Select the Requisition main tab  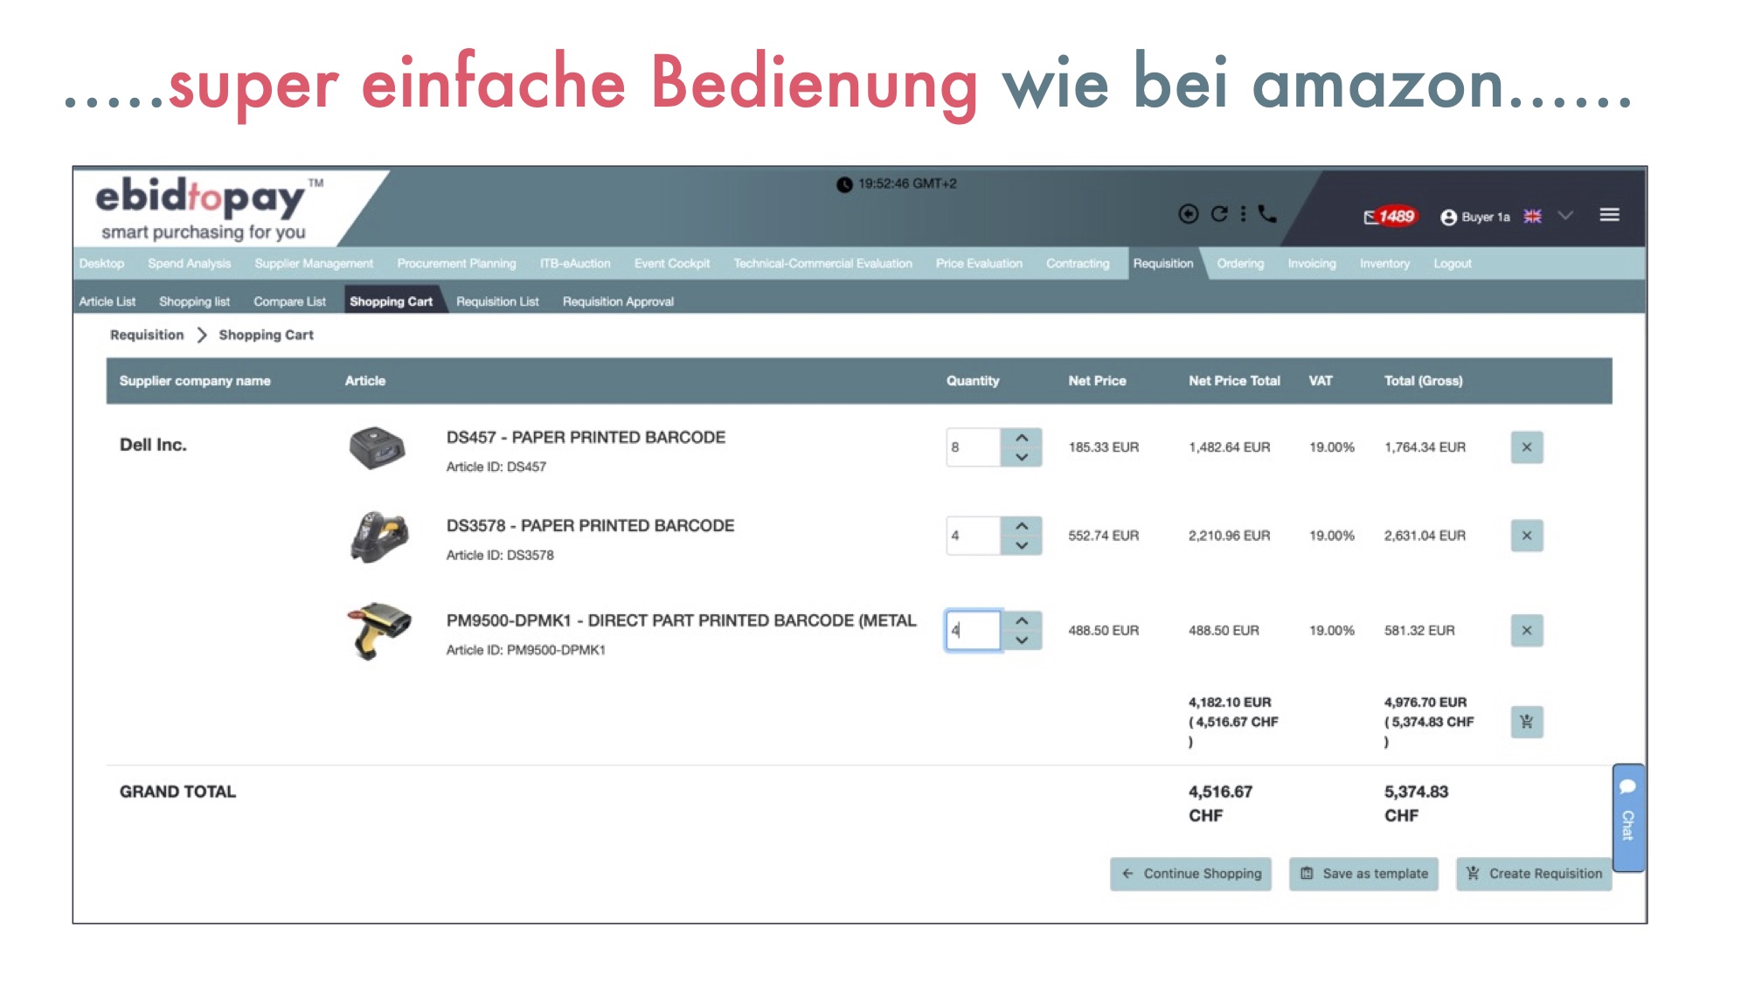point(1163,263)
